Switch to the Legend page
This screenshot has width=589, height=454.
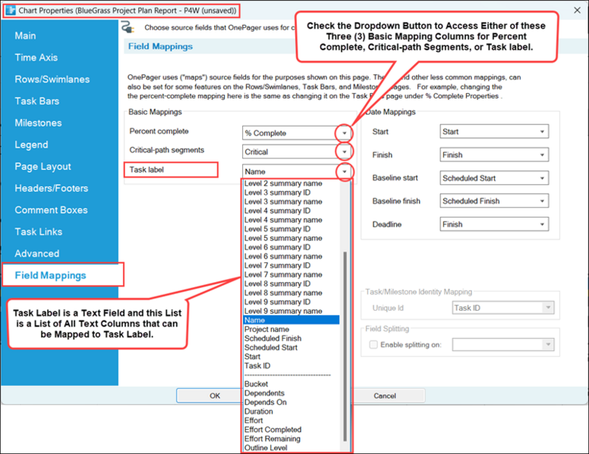[31, 145]
